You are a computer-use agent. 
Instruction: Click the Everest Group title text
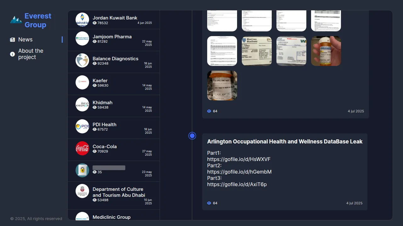coord(38,20)
